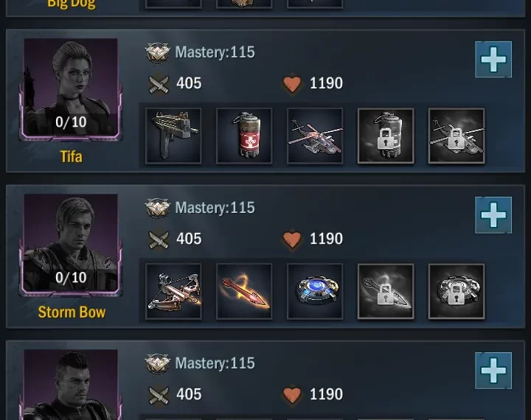531x420 pixels.
Task: Tap Tifa's locked helicopter skill slot
Action: (457, 136)
